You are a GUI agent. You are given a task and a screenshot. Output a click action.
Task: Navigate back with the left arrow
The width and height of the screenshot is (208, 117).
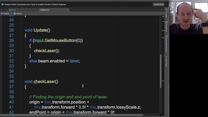tap(2, 10)
